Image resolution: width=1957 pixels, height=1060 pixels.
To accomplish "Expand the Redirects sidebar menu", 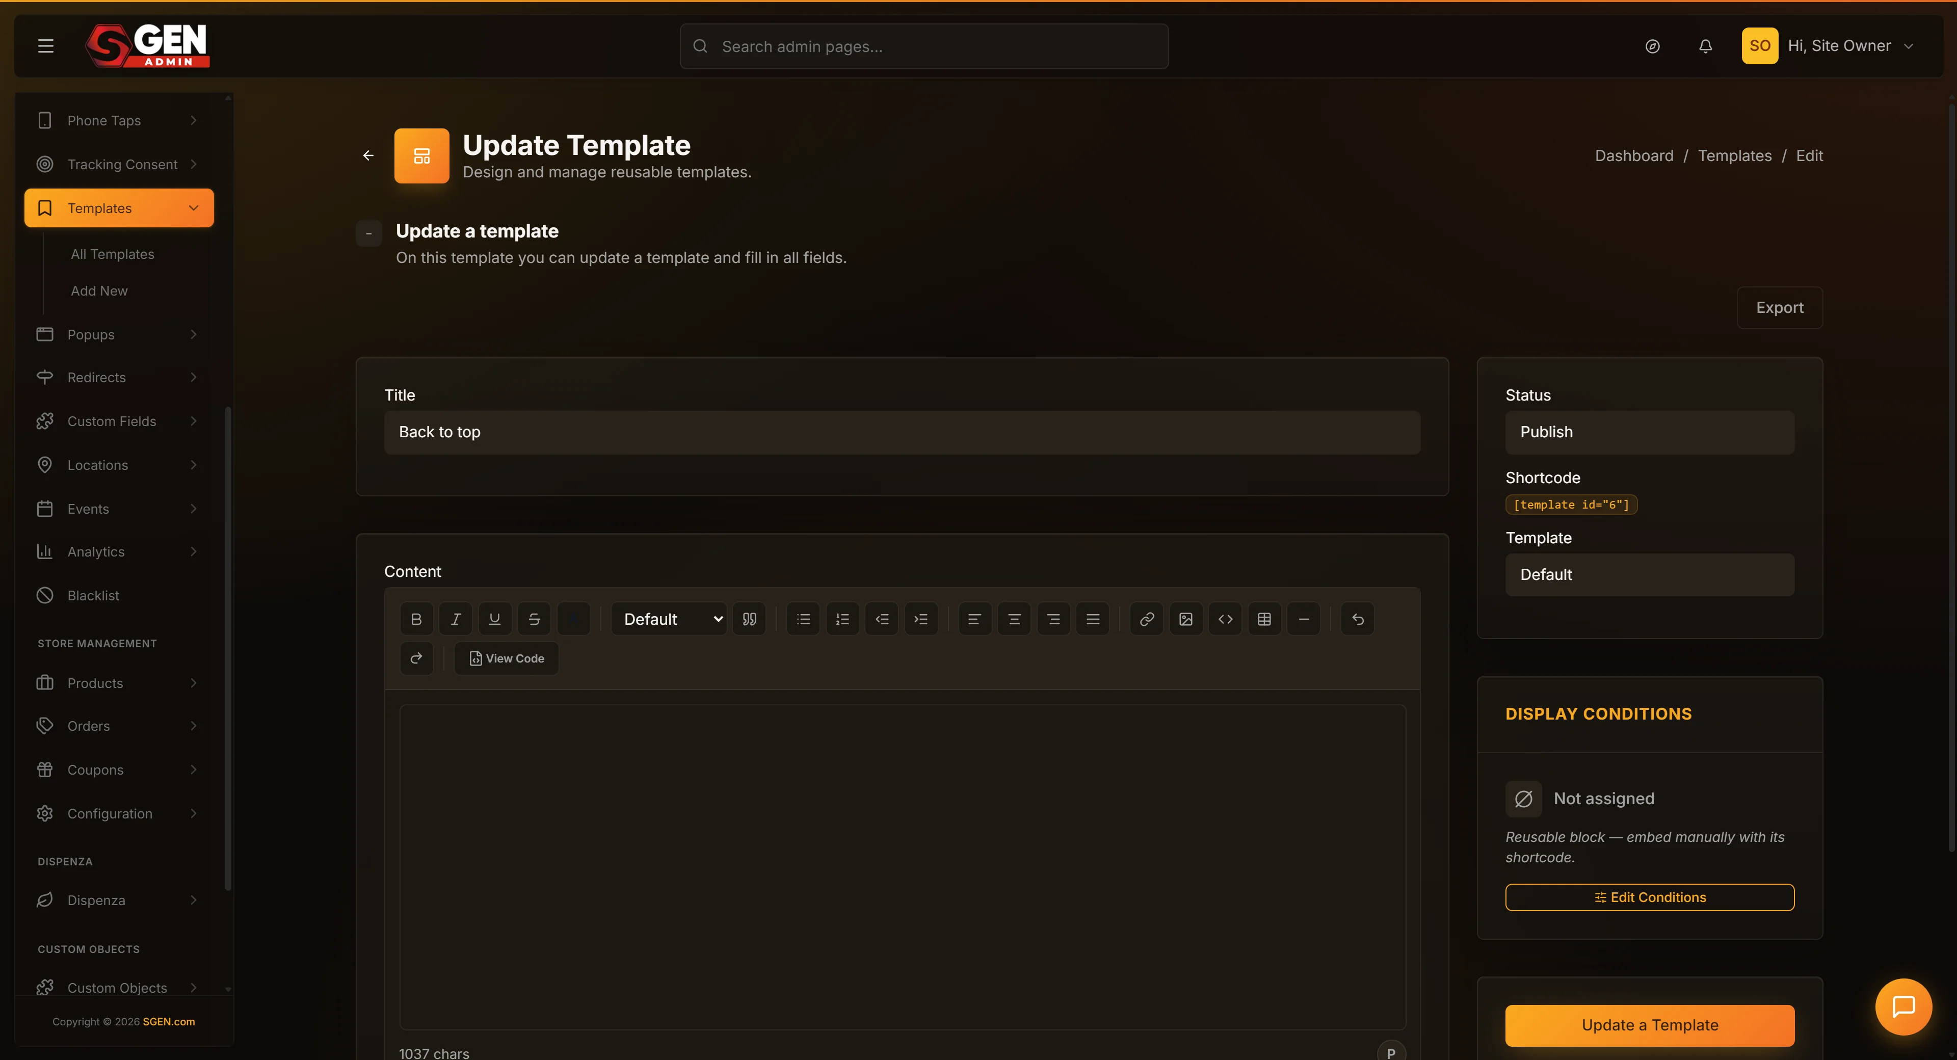I will click(119, 378).
